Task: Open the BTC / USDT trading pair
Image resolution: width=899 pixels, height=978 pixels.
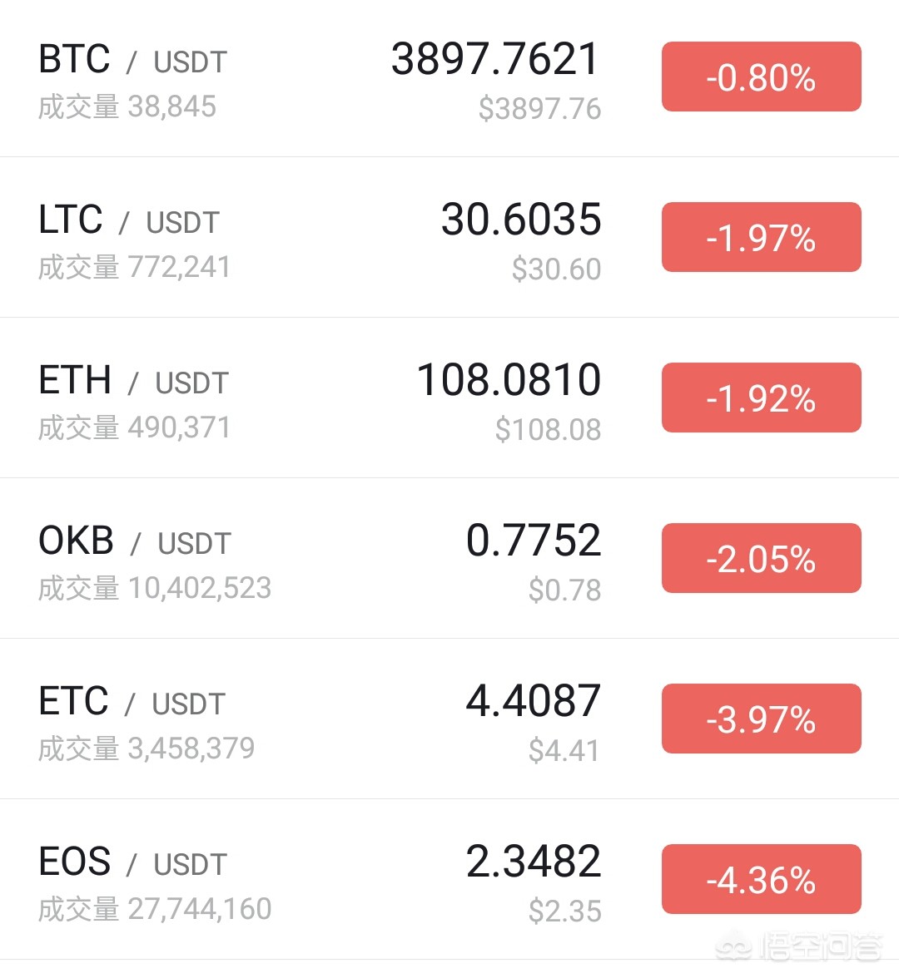Action: click(133, 61)
